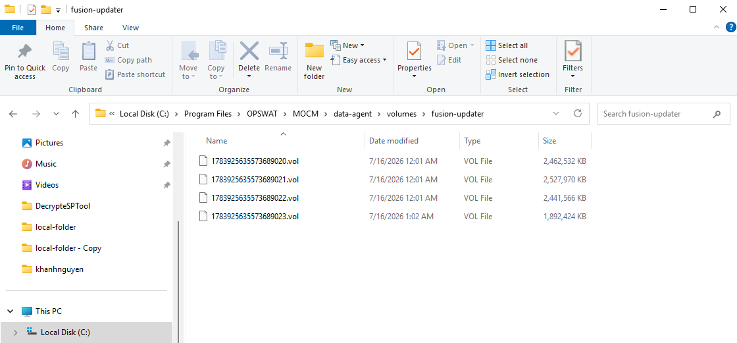This screenshot has height=343, width=737.
Task: Click the Delete X icon
Action: [x=249, y=51]
